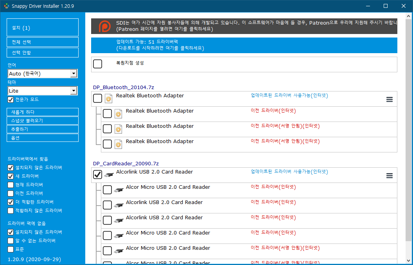Viewport: 413px width, 265px height.
Task: Enable the 적합하지 않은 드라이버 filter
Action: pos(11,211)
